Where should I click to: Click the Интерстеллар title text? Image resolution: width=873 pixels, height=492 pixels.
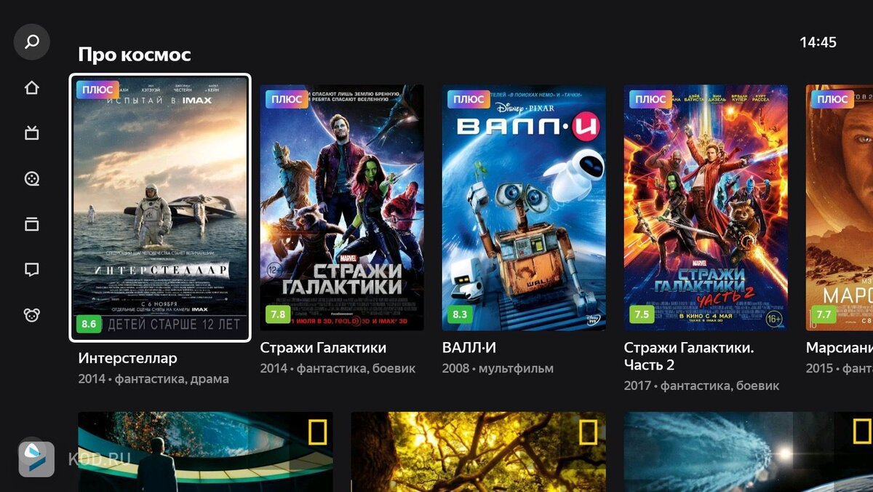point(127,358)
